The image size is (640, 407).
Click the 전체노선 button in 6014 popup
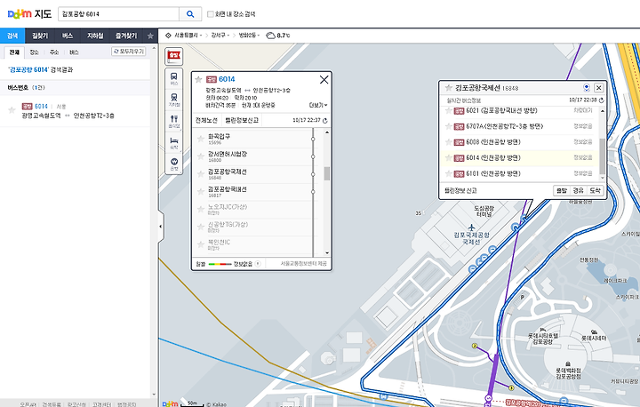pyautogui.click(x=206, y=121)
